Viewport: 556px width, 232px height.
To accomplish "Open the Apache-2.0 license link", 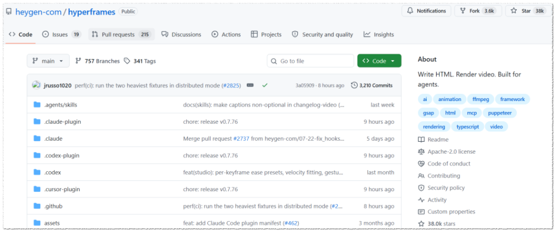I will [x=447, y=152].
